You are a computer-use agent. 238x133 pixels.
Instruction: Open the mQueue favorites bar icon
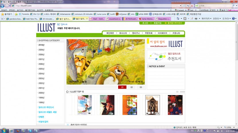point(121,14)
